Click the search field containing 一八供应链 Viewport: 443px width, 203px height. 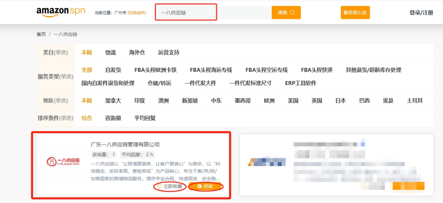pyautogui.click(x=213, y=12)
